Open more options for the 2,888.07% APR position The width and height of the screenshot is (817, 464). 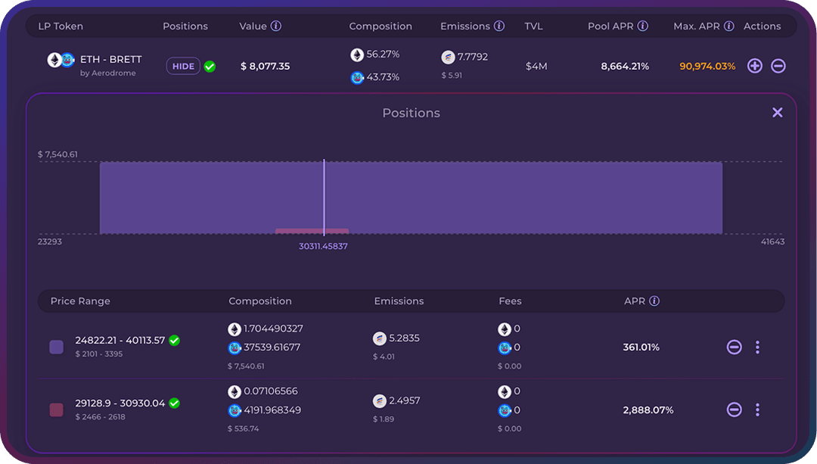click(x=757, y=410)
